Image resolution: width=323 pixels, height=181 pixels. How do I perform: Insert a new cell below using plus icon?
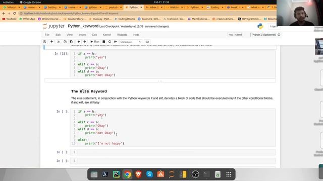click(51, 42)
